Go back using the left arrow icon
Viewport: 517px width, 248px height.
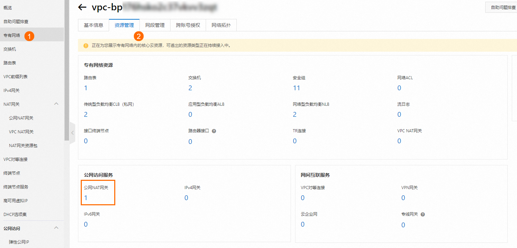pos(82,7)
